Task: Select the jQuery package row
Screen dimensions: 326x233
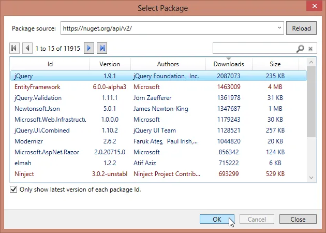Action: tap(158, 76)
